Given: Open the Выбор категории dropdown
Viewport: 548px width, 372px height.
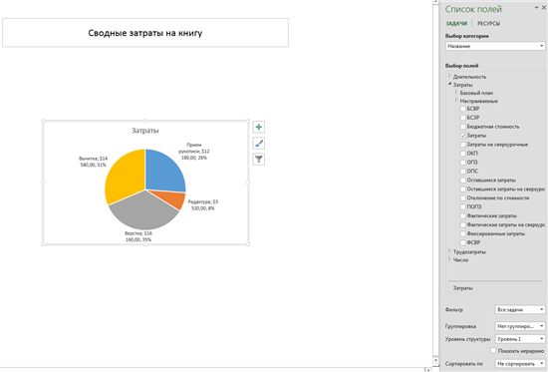Looking at the screenshot, I should (495, 46).
